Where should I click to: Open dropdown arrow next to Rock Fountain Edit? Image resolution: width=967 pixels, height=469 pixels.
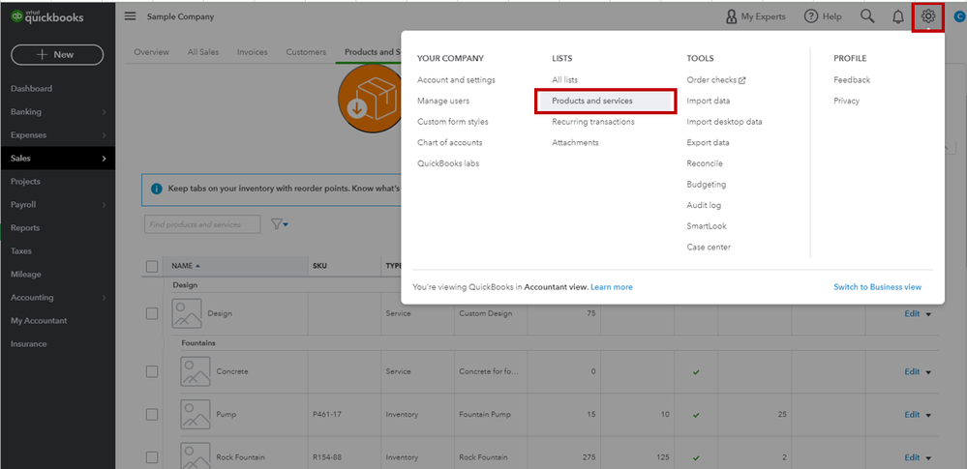click(x=927, y=457)
